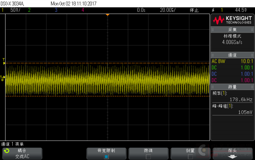Enable the 微调 fine adjust checkbox
Screen dimensions: 255x160
(148, 157)
